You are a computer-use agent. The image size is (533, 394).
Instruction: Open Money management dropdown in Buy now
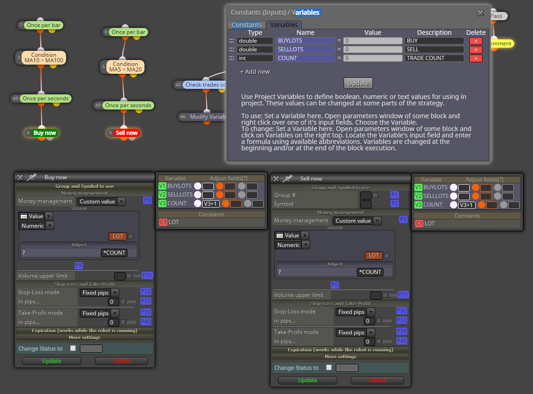tap(101, 202)
